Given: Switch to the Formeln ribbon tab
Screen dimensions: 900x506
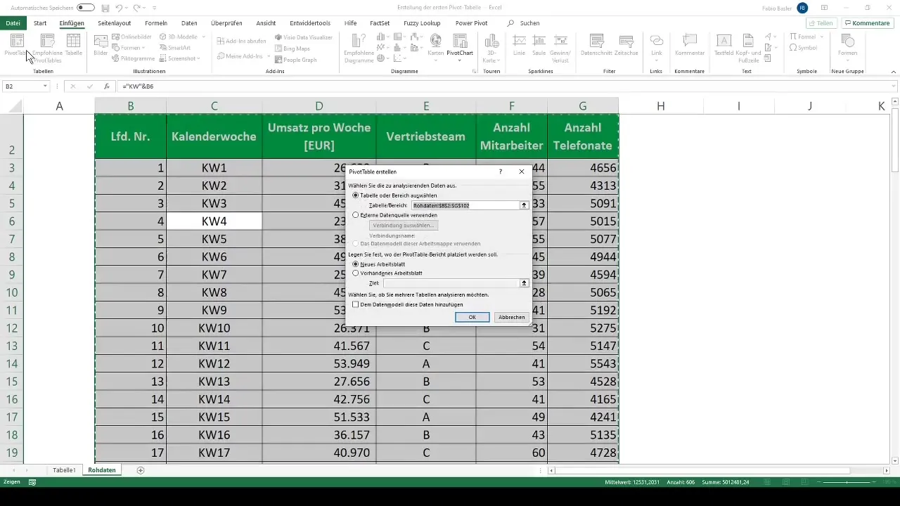Looking at the screenshot, I should click(x=155, y=23).
